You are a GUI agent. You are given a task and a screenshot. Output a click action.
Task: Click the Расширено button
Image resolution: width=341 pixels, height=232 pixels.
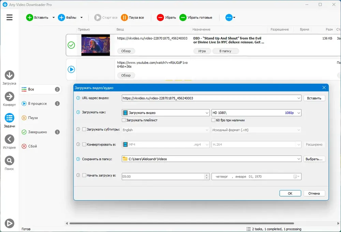pos(314,144)
